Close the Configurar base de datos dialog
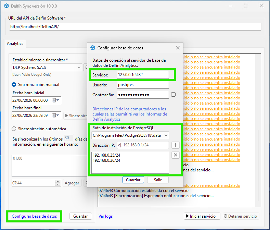Viewport: 270px width, 230px height. click(x=178, y=48)
